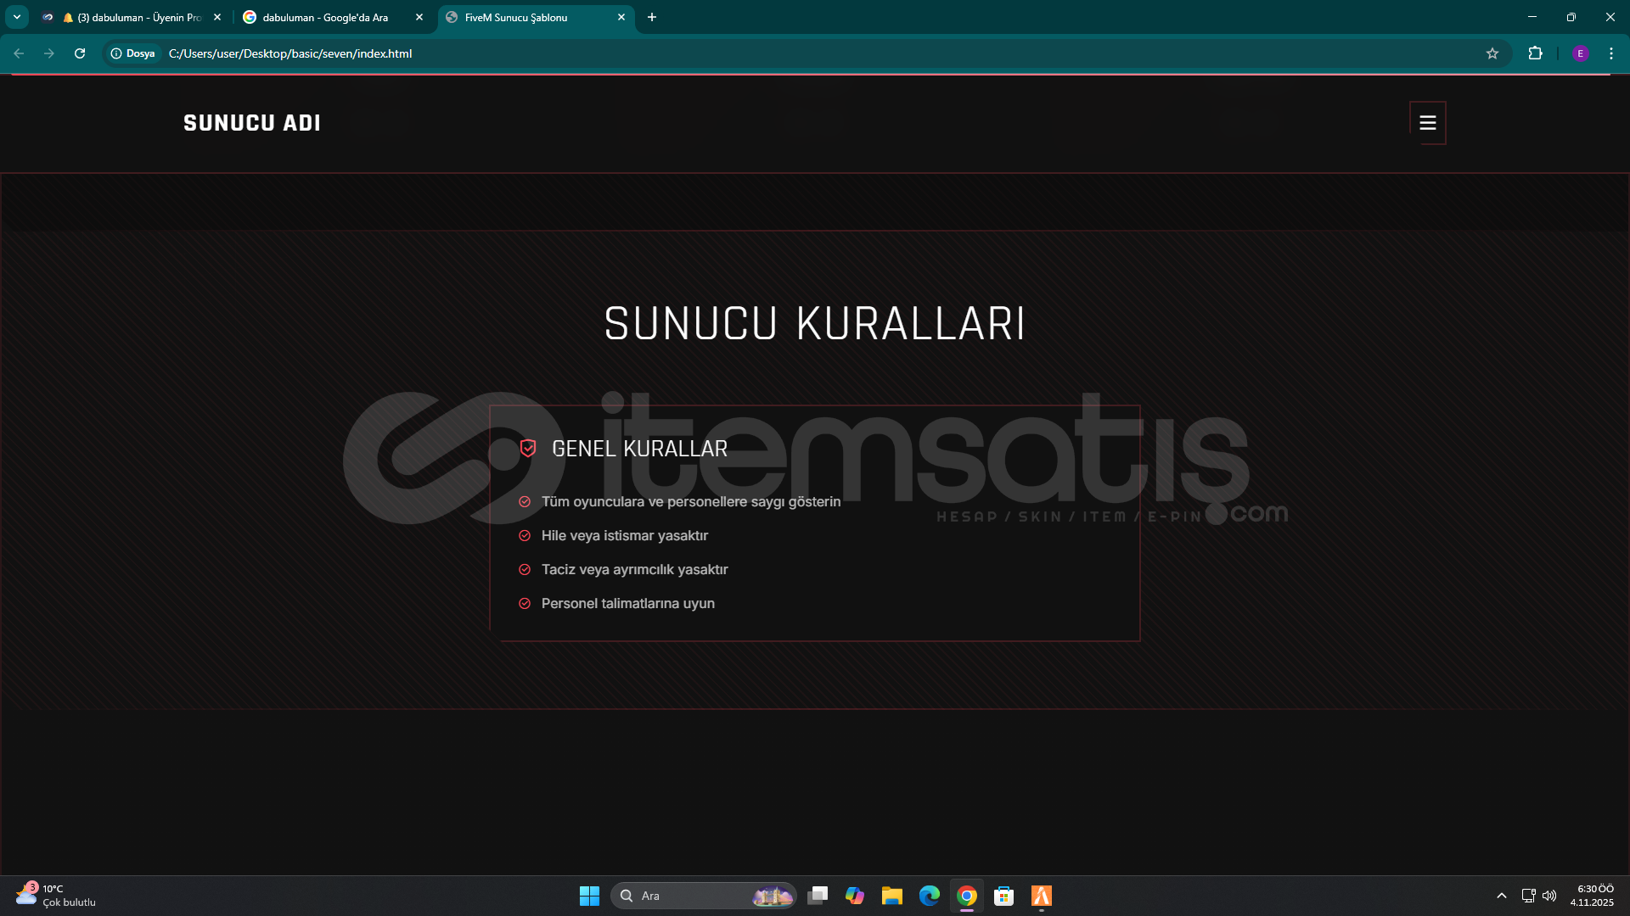Open the Chrome profile avatar

point(1580,53)
